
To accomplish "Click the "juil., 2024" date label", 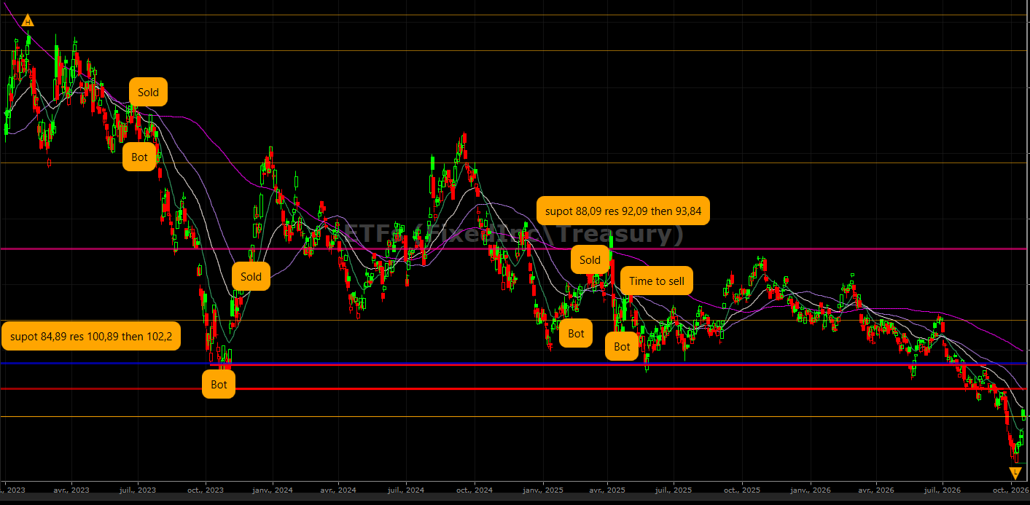I will 405,490.
